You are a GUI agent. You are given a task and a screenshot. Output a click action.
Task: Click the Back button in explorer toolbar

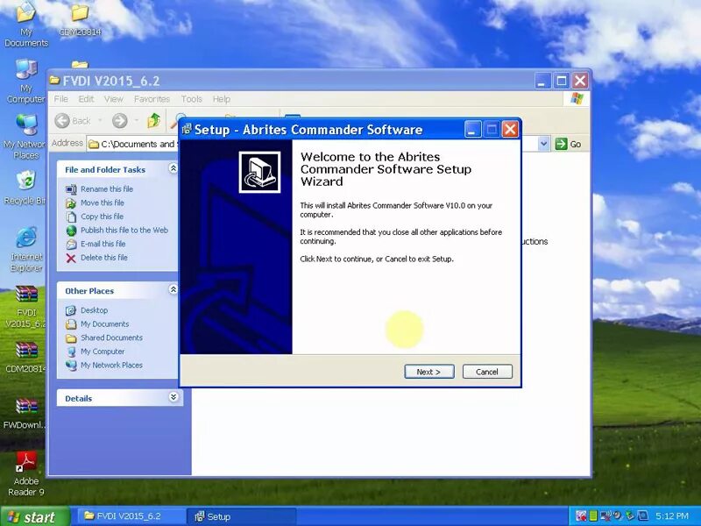73,120
